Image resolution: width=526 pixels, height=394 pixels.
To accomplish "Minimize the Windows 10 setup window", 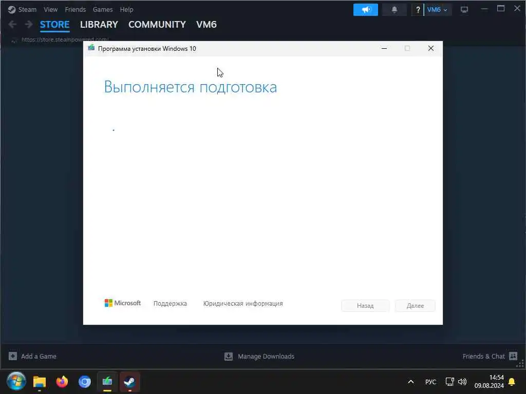I will 384,48.
